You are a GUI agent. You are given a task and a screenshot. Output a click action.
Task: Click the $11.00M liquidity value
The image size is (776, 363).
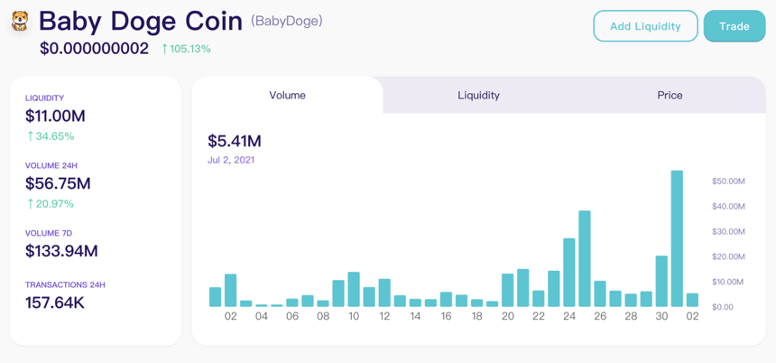(55, 116)
